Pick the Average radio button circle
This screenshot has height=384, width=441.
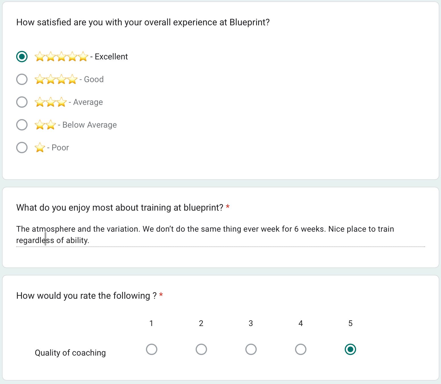tap(22, 102)
